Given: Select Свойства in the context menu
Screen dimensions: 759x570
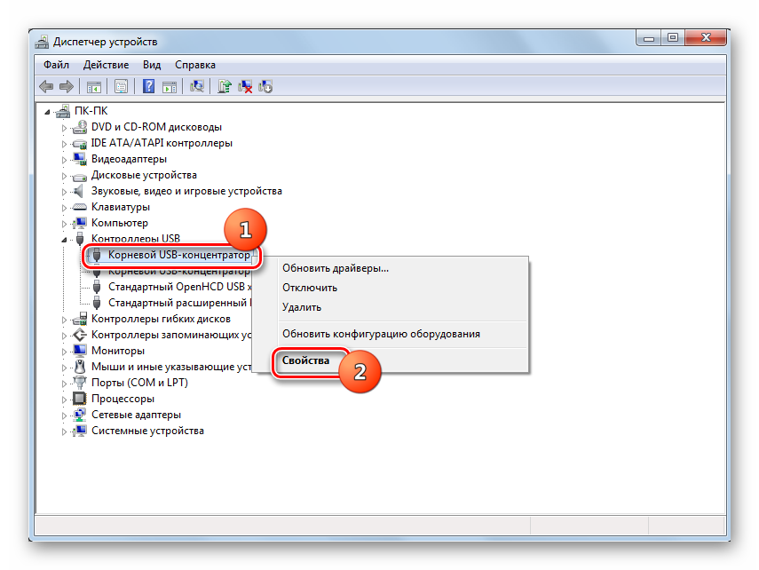Looking at the screenshot, I should (305, 360).
